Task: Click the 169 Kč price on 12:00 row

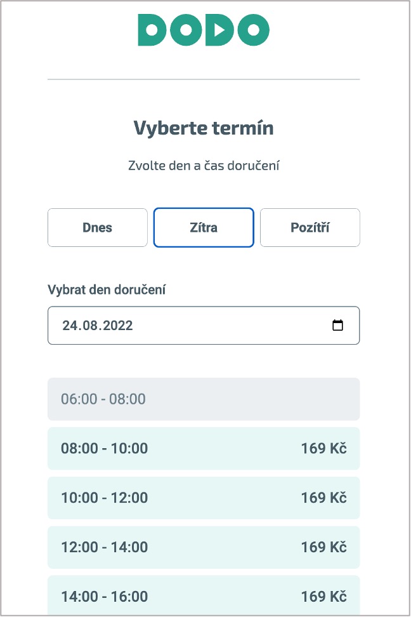Action: 323,547
